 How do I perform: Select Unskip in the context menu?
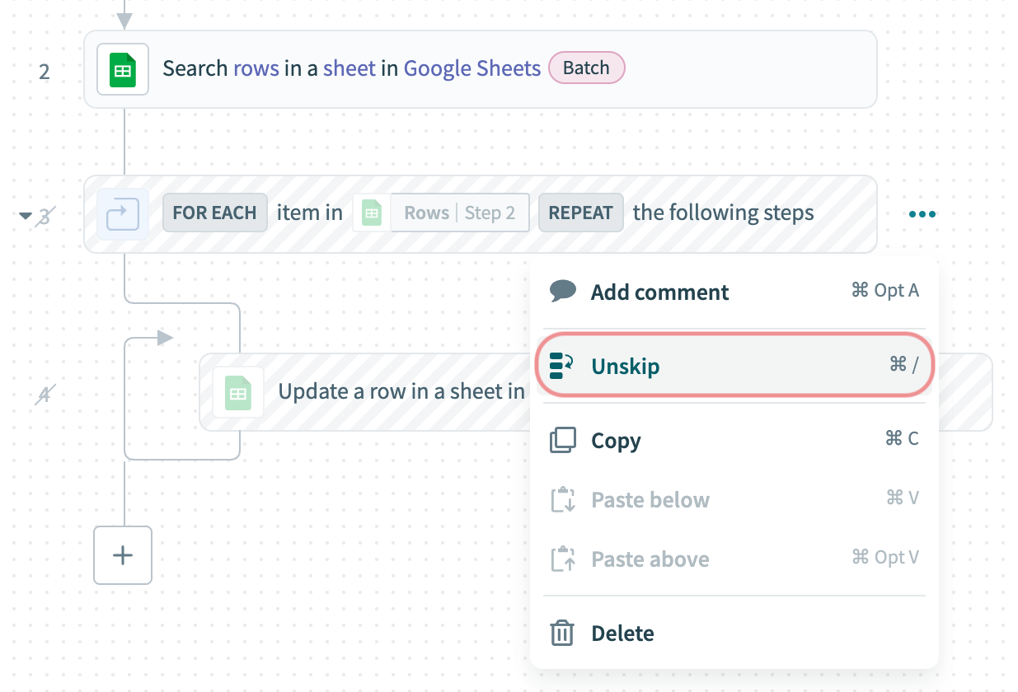[x=626, y=367]
